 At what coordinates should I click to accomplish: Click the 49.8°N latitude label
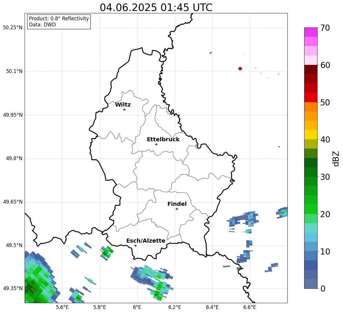coord(14,158)
